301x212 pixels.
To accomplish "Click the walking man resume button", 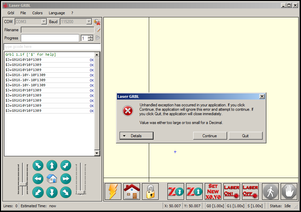I will pyautogui.click(x=270, y=191).
